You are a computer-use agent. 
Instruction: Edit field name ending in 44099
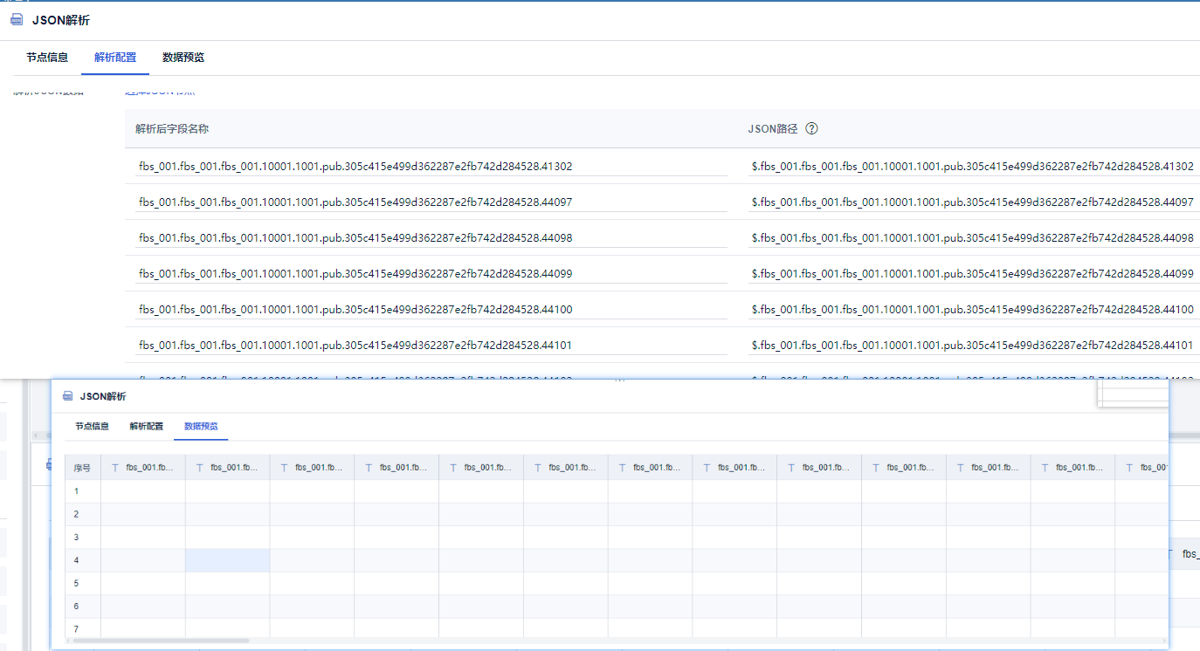pos(431,273)
